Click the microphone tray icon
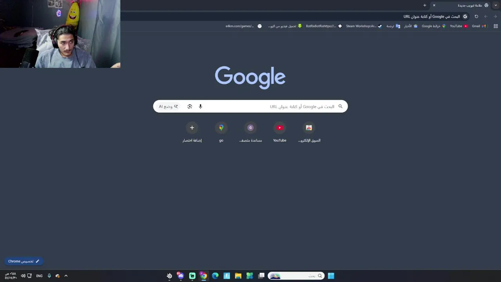 coord(49,276)
